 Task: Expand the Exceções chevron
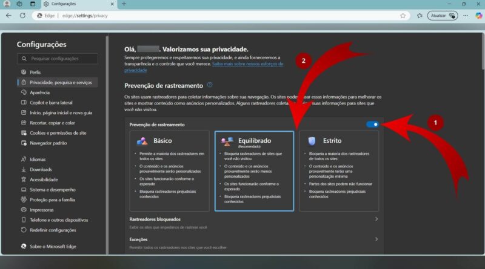[x=376, y=239]
